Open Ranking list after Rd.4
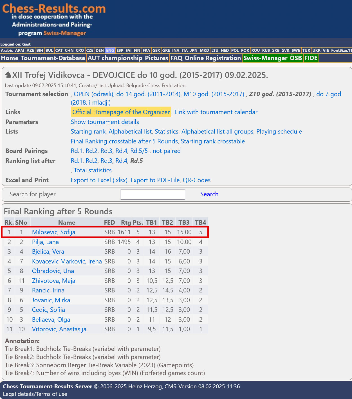The width and height of the screenshot is (352, 399). point(121,161)
